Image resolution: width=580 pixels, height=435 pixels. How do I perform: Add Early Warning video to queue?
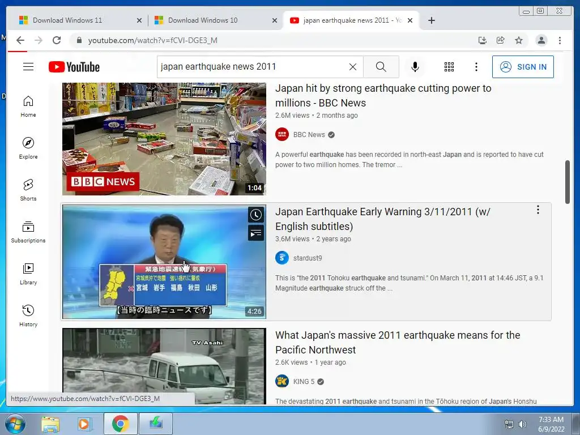click(x=256, y=233)
